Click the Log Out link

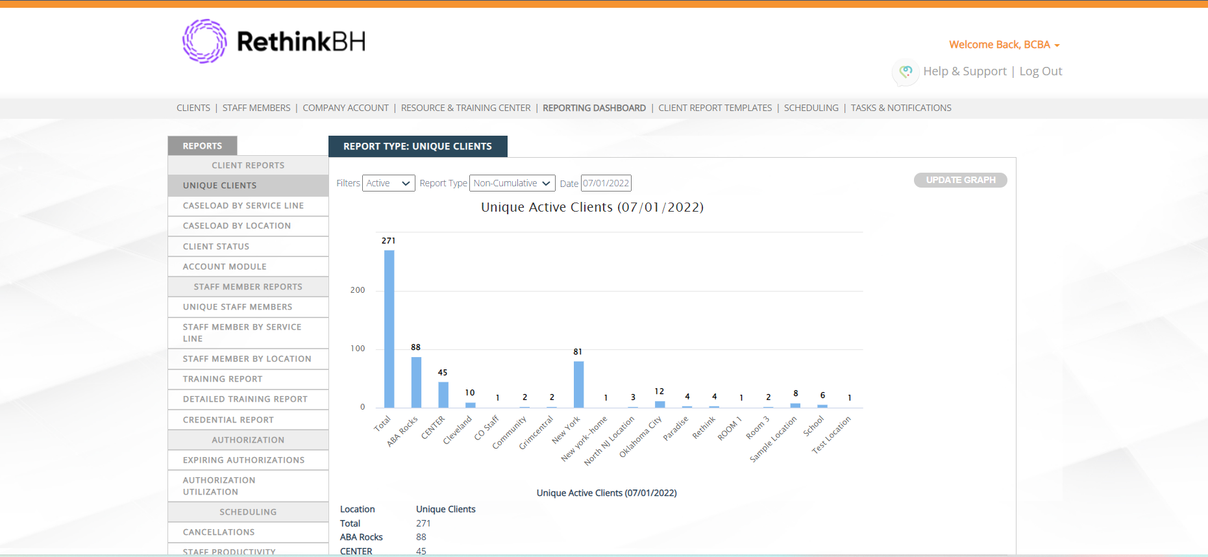point(1041,71)
